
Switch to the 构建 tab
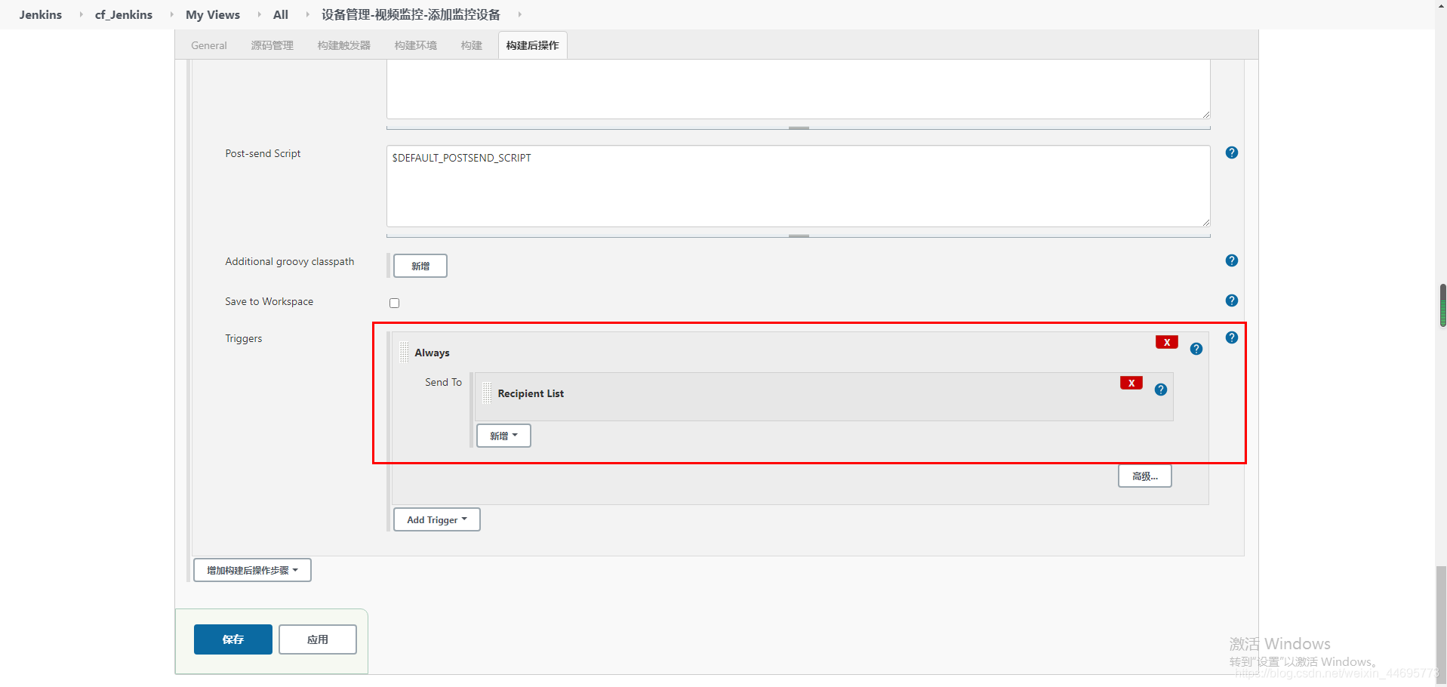point(471,45)
